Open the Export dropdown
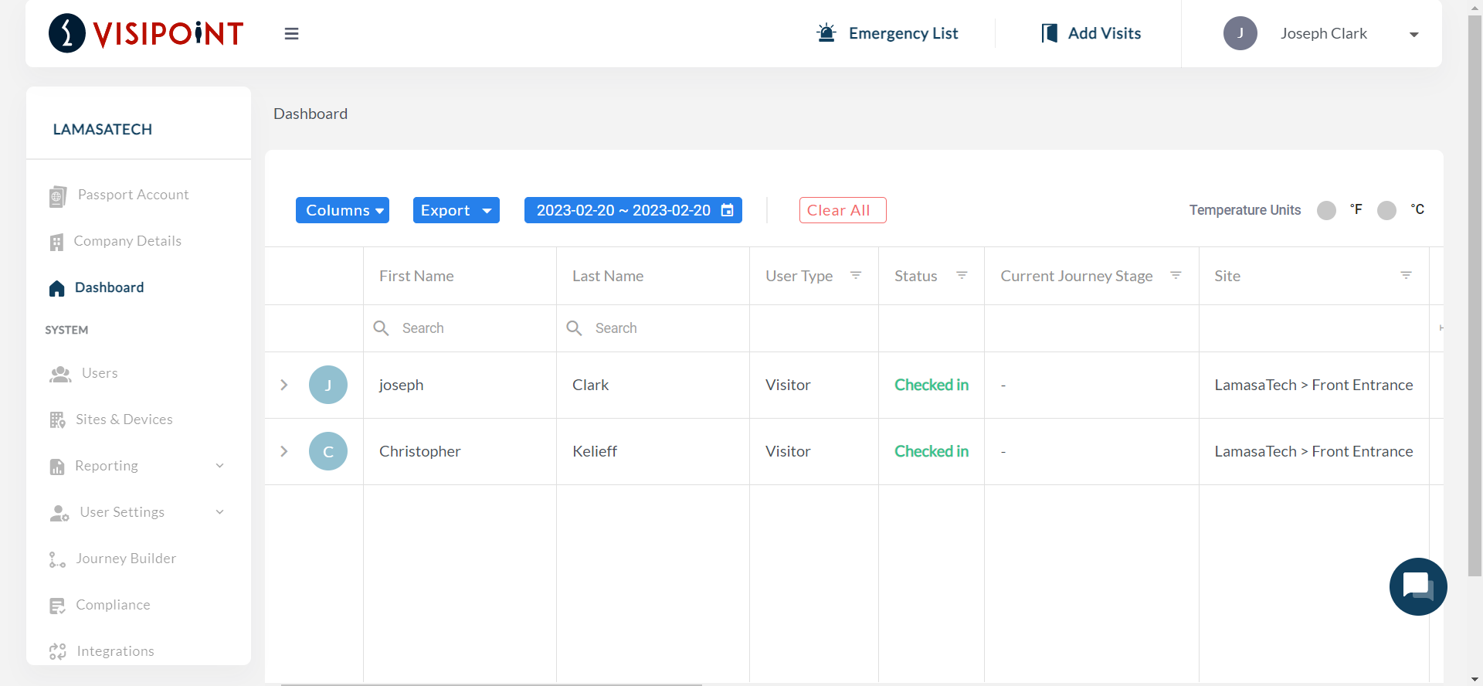 pos(456,210)
